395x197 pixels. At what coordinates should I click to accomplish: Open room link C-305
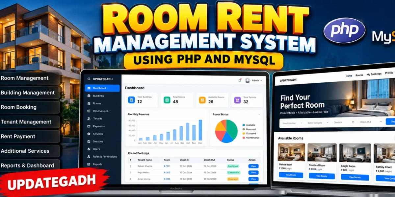[167, 179]
